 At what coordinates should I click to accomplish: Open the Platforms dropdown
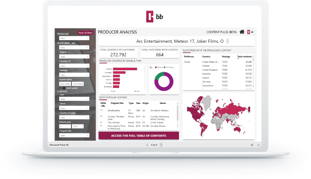pyautogui.click(x=74, y=48)
